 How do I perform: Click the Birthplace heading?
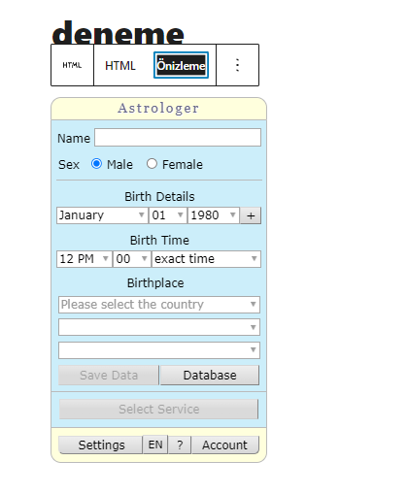point(155,283)
